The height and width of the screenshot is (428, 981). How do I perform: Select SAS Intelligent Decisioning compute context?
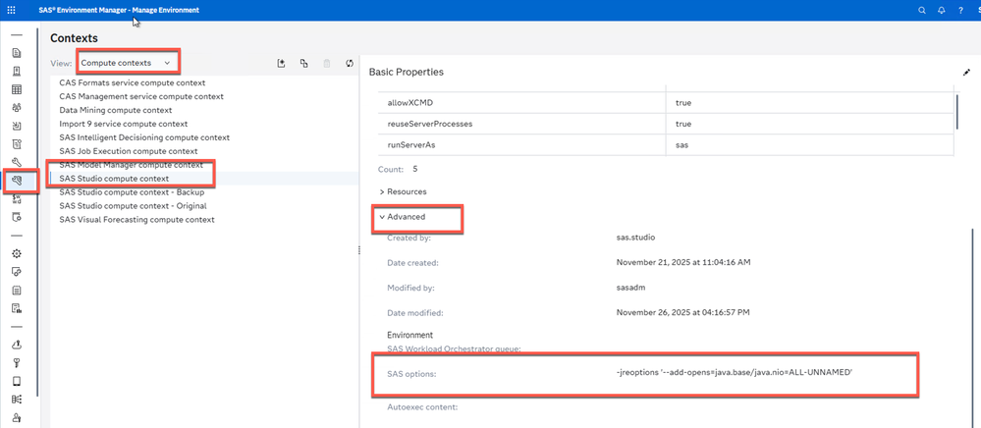point(204,137)
